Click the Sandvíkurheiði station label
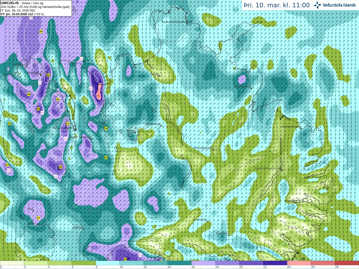Viewport: 359px width, 269px height. (242, 86)
